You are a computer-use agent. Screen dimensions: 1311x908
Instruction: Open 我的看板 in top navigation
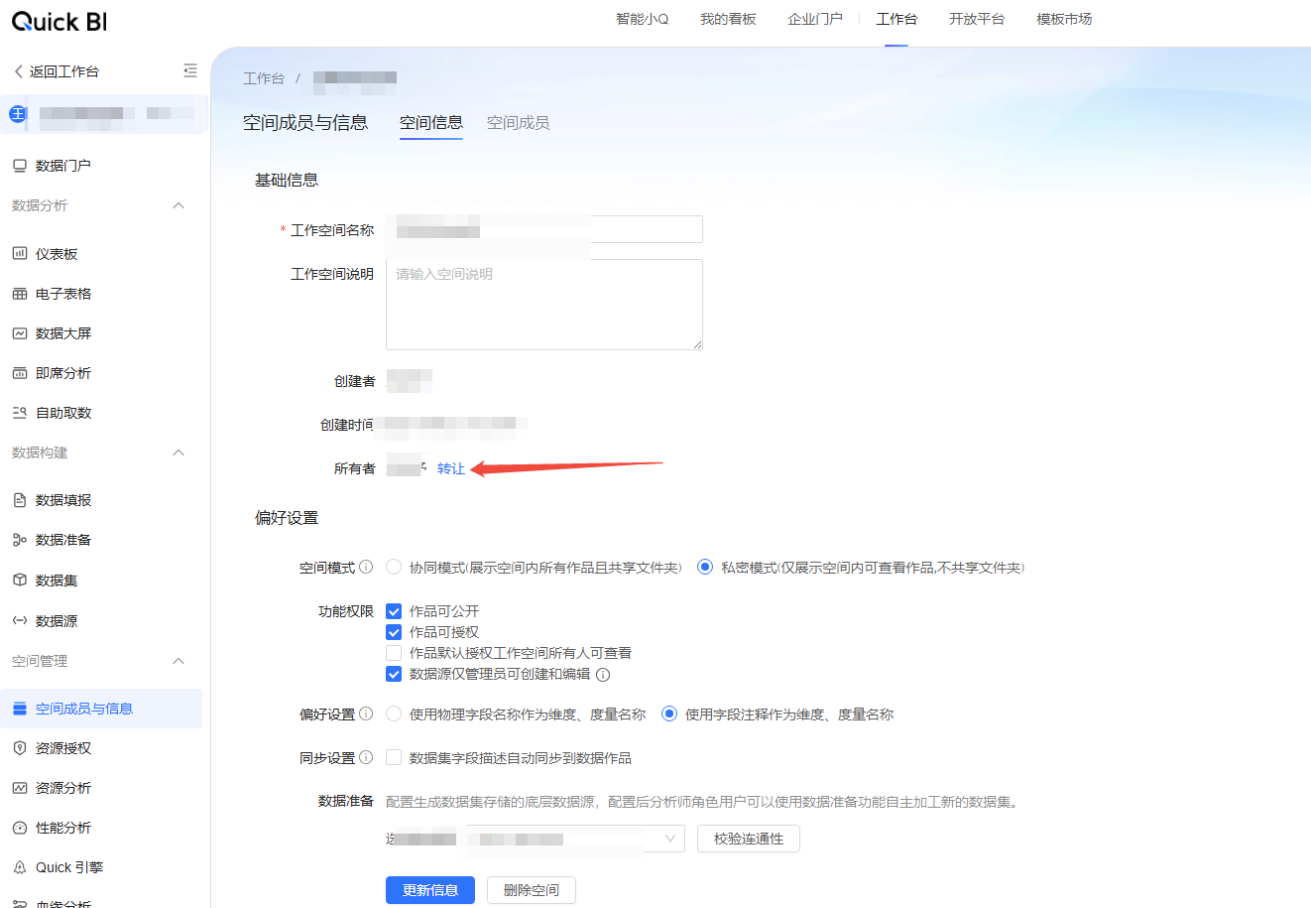pyautogui.click(x=728, y=19)
